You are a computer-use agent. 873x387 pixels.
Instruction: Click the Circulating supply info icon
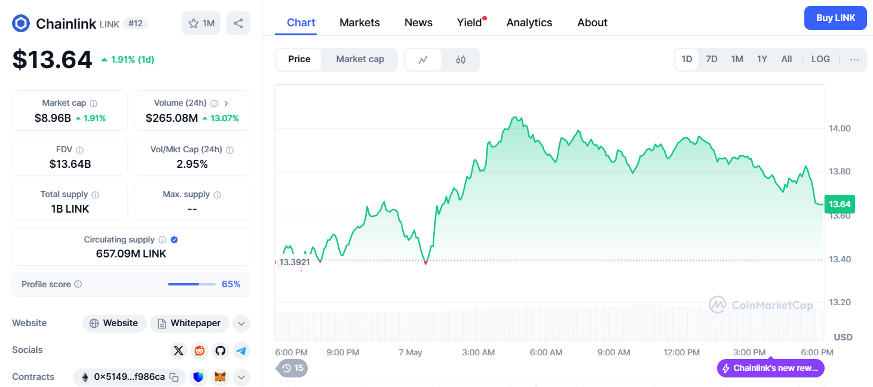coord(161,239)
